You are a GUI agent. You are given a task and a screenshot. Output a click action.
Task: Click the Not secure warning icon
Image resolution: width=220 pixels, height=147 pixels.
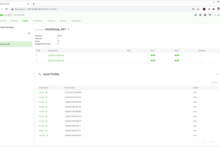coord(12,9)
